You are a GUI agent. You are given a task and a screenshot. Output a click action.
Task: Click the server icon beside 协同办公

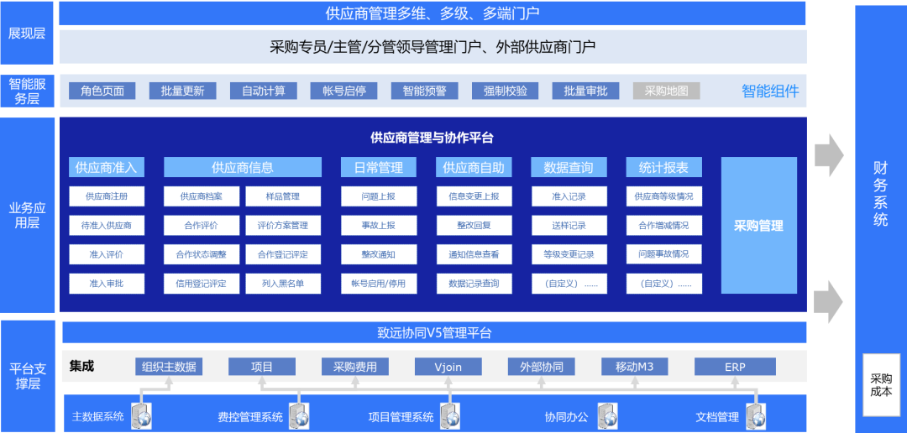tap(607, 415)
